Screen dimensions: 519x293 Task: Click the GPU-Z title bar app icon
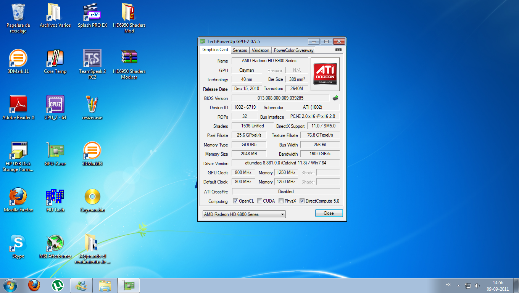point(202,41)
